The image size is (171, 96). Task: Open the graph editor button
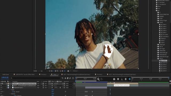coord(73,78)
